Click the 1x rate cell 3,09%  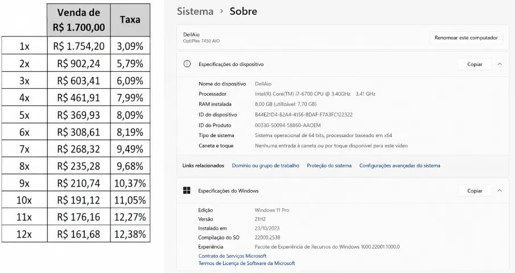(130, 46)
